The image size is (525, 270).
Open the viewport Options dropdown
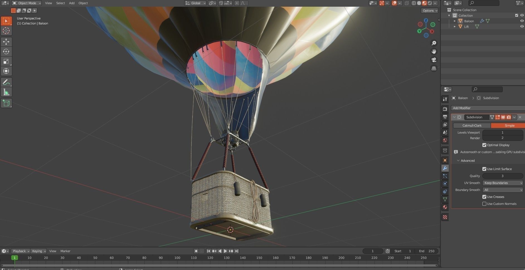coord(429,11)
